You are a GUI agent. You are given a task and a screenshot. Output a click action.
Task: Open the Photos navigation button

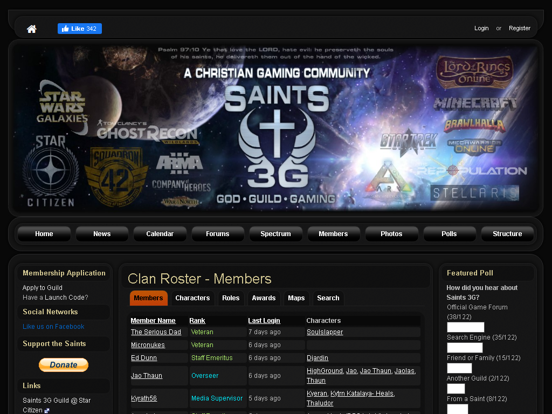[x=391, y=234]
